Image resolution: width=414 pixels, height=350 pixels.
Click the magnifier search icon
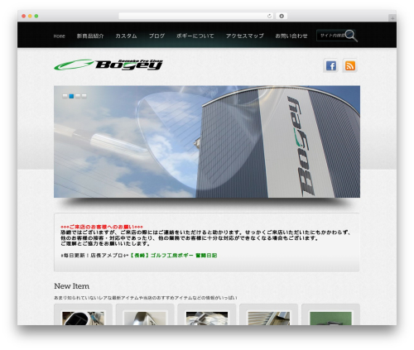coord(351,36)
